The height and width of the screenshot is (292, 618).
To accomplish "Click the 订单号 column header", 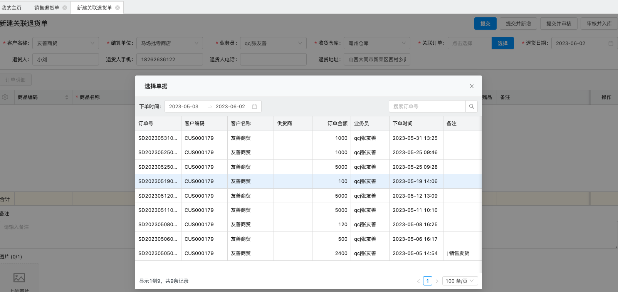I will pyautogui.click(x=158, y=123).
